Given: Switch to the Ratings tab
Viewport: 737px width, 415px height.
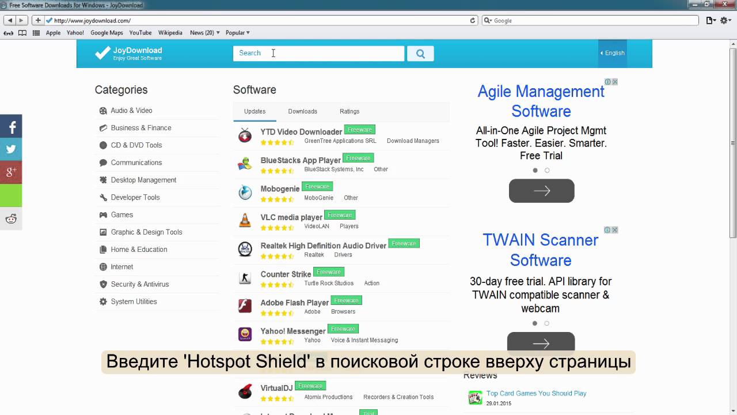Looking at the screenshot, I should coord(349,111).
